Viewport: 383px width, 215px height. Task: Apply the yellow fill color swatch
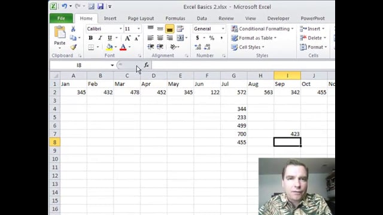click(x=110, y=47)
